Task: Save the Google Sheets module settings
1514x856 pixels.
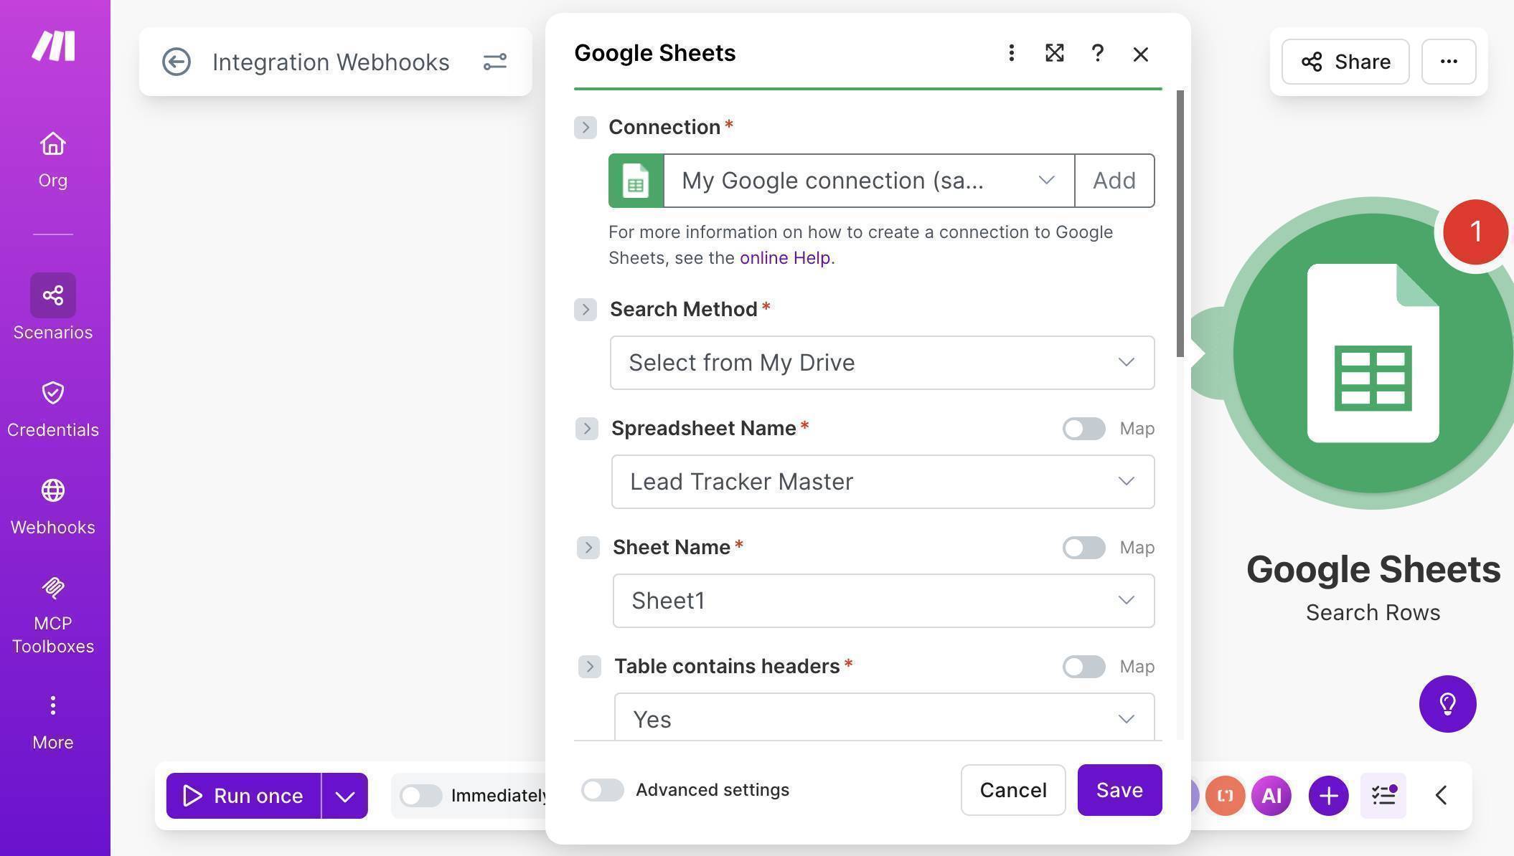Action: click(x=1119, y=790)
